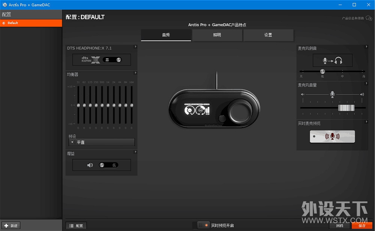
Task: Switch to the 设置 tab
Action: click(x=268, y=35)
